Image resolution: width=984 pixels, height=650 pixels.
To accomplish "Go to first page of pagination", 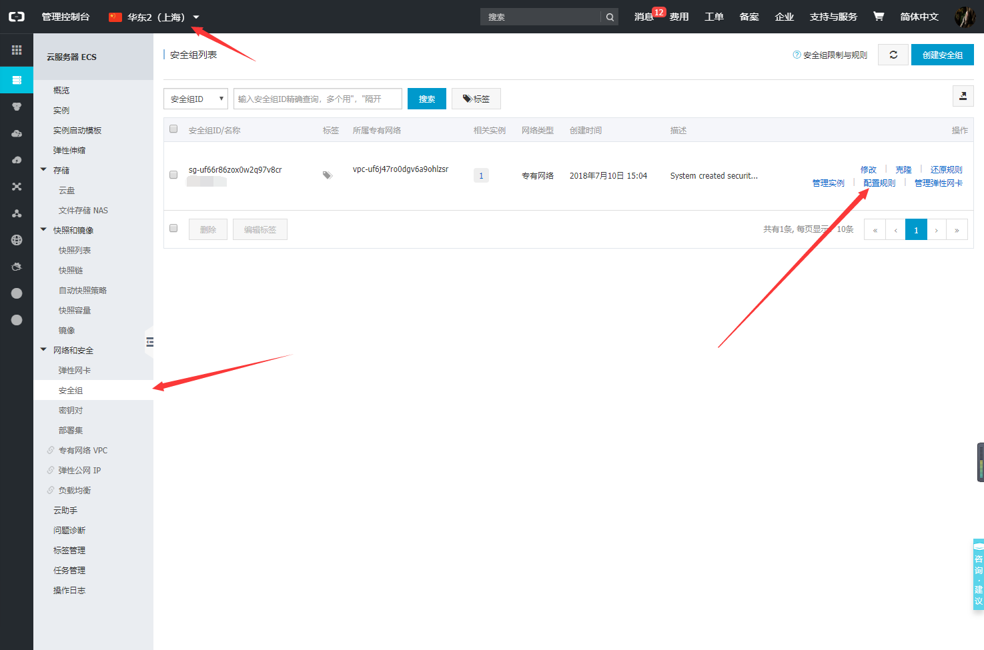I will click(x=875, y=229).
